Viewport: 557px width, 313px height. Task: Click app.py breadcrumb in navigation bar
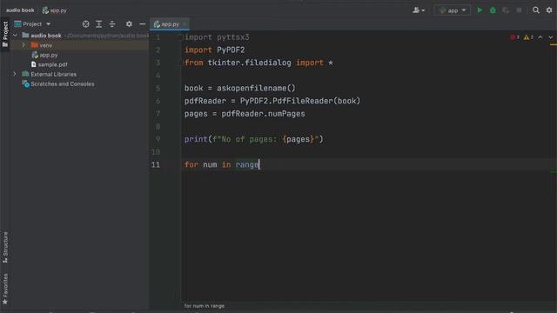[x=54, y=10]
